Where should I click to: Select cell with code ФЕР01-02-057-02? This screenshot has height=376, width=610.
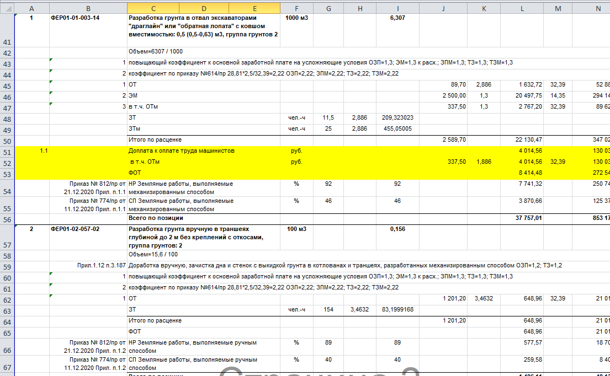pyautogui.click(x=75, y=229)
